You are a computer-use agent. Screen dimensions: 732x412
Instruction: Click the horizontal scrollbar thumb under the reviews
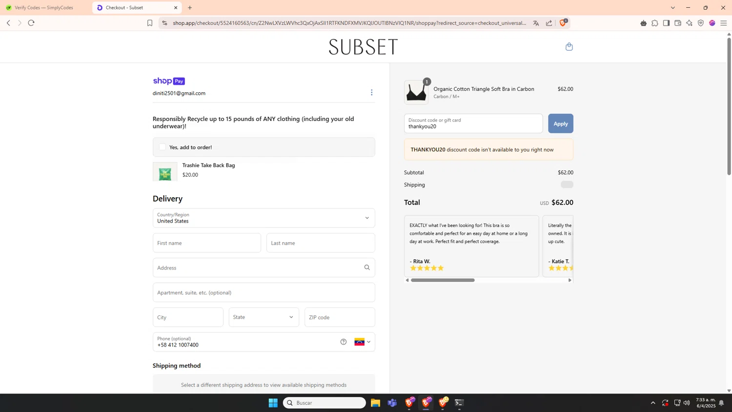pos(443,280)
